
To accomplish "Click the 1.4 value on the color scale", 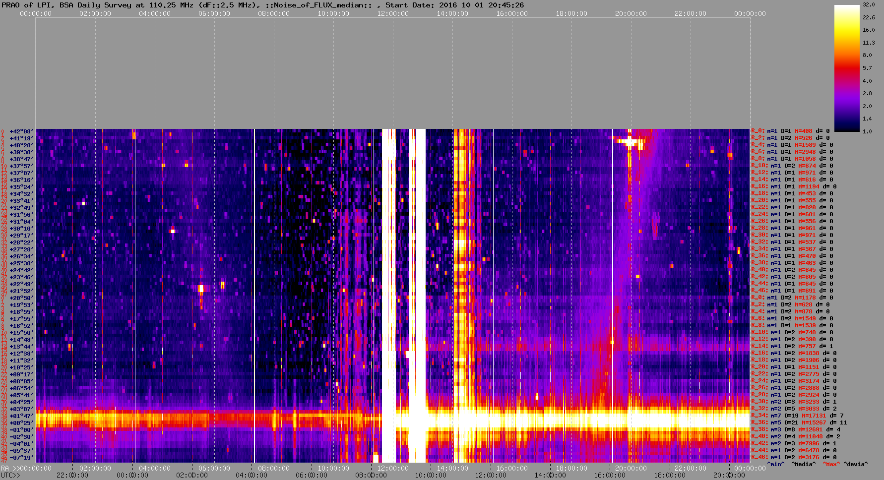I will (867, 119).
